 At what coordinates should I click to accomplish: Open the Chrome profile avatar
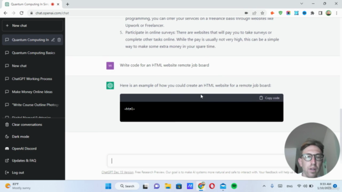[x=329, y=13]
